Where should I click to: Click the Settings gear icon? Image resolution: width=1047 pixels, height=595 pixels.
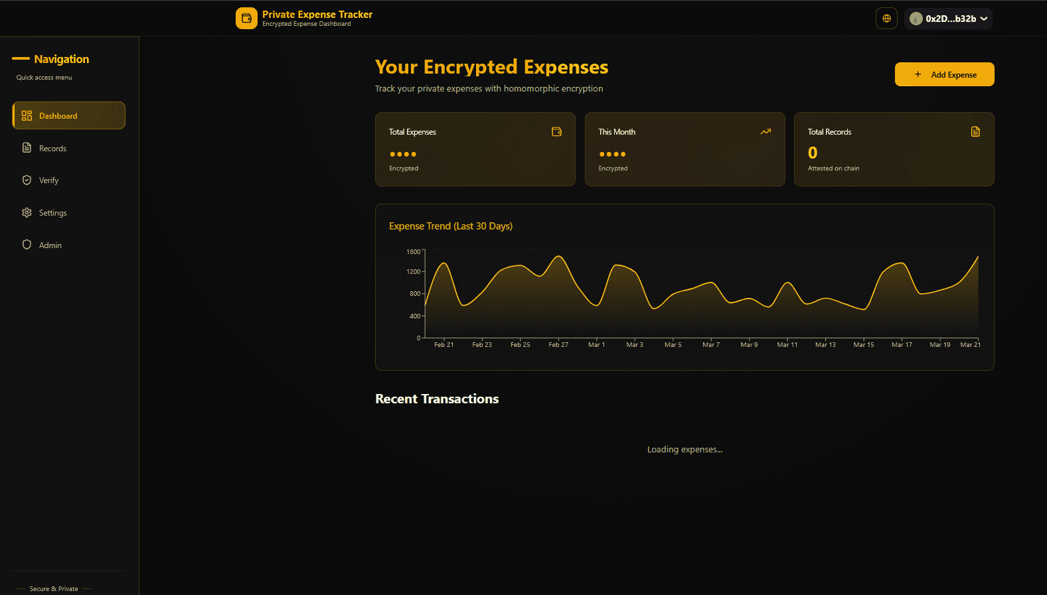click(x=27, y=213)
